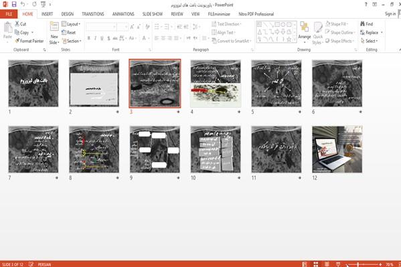
Task: Select the Format Painter tool
Action: click(29, 41)
